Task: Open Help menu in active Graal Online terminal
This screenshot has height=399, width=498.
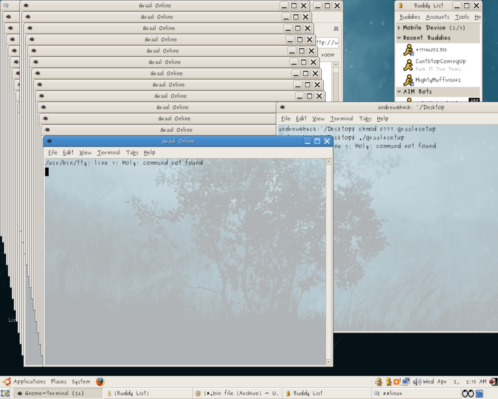Action: tap(149, 152)
